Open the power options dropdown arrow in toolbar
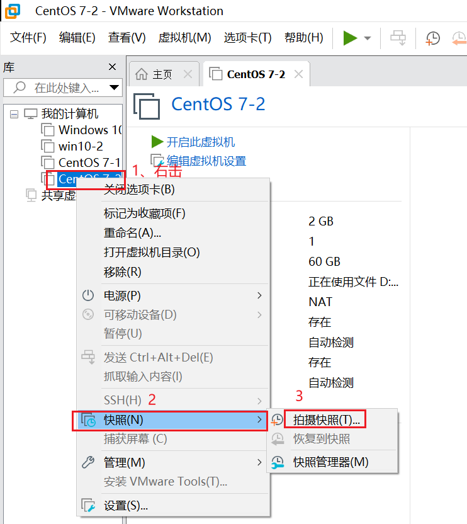Image resolution: width=467 pixels, height=524 pixels. 368,38
